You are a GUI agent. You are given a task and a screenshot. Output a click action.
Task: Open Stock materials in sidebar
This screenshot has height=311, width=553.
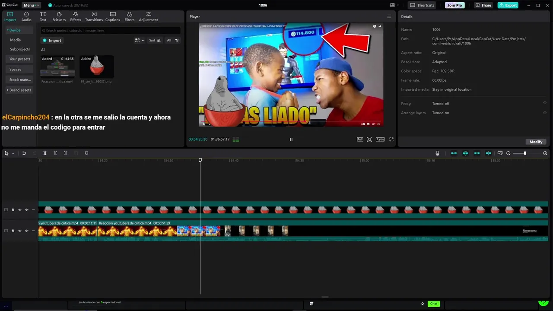click(x=20, y=79)
